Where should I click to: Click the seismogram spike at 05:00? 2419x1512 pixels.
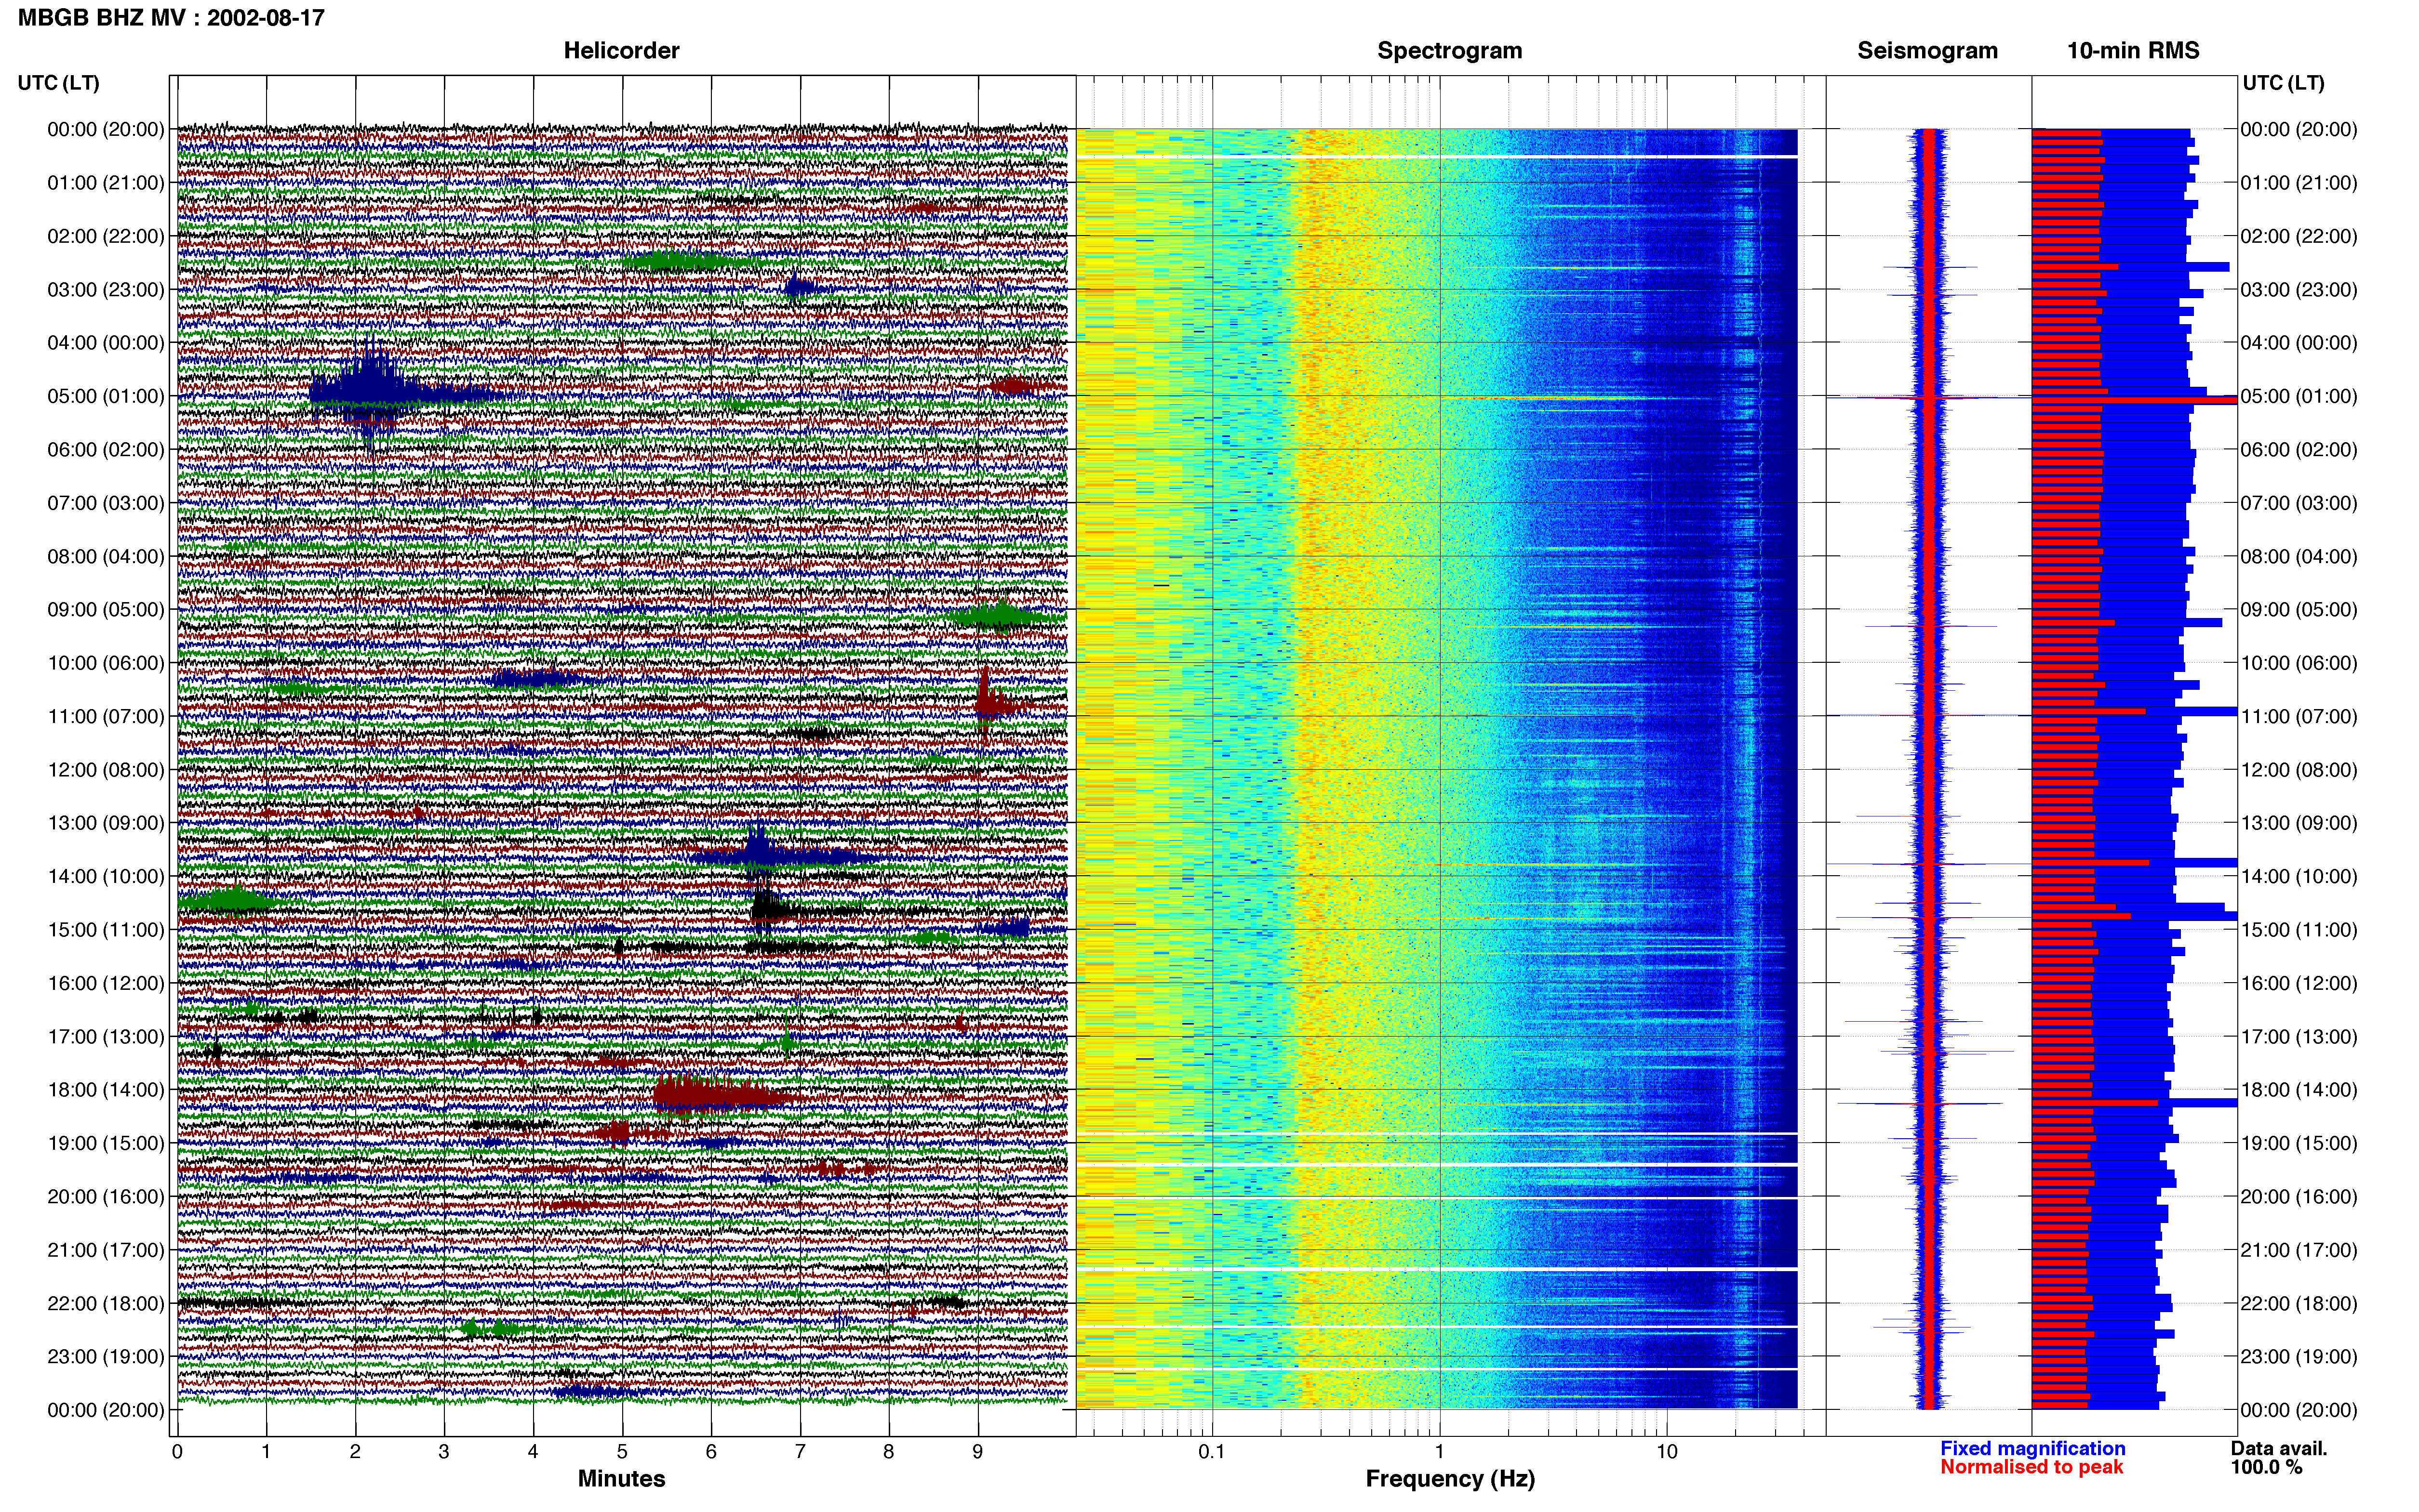pos(1929,398)
